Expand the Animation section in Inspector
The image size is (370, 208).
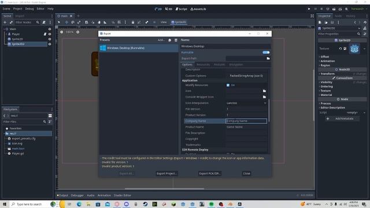[x=327, y=61]
